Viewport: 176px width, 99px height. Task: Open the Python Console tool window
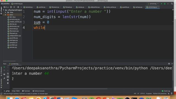tap(38, 91)
